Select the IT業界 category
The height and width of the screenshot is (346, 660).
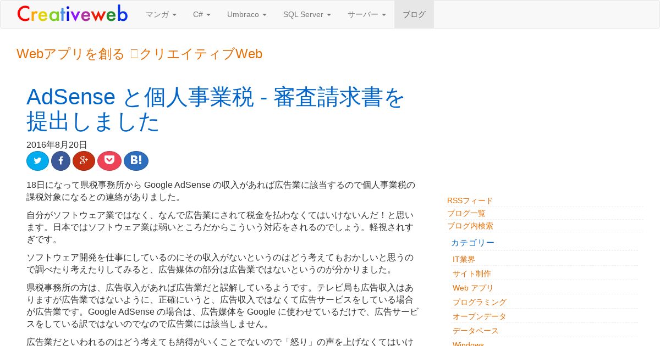pyautogui.click(x=464, y=259)
